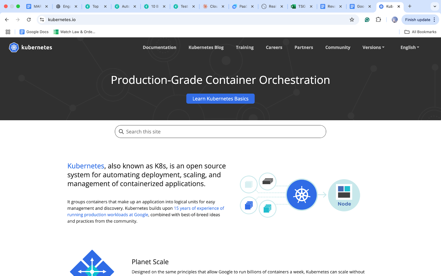441x276 pixels.
Task: Open Careers in the nav bar
Action: tap(274, 47)
